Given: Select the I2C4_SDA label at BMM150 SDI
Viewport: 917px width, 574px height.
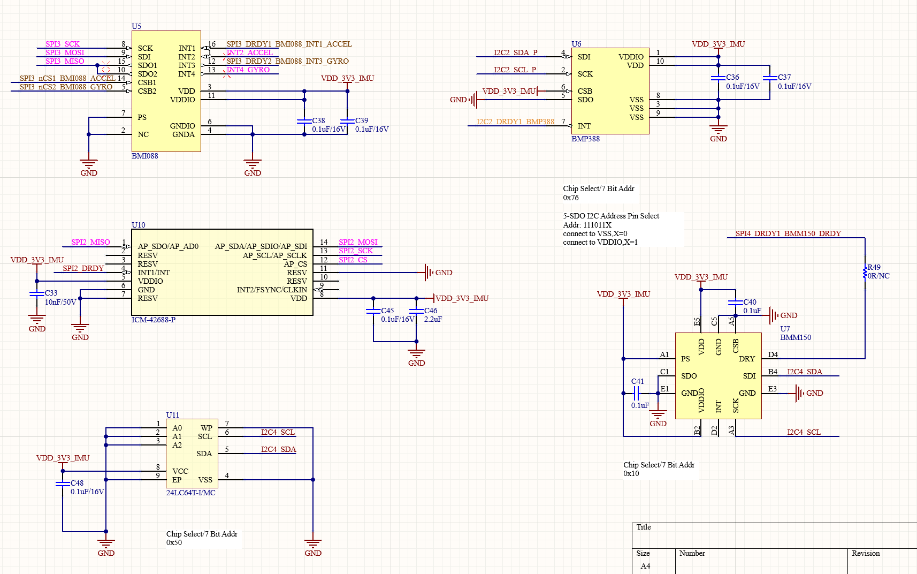Looking at the screenshot, I should tap(805, 372).
